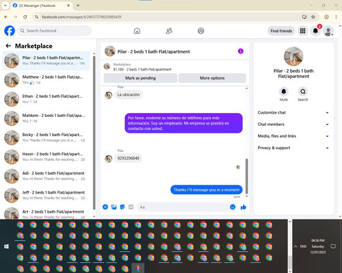
Task: Search in conversation using magnifier icon
Action: pyautogui.click(x=303, y=92)
